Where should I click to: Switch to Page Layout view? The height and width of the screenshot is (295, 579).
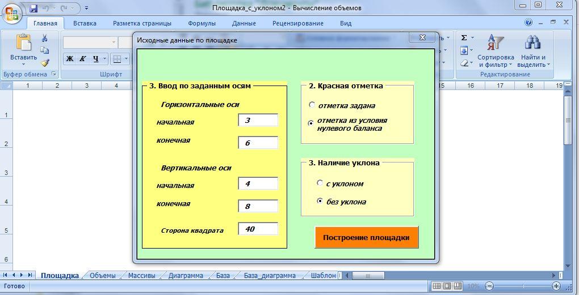[x=447, y=286]
